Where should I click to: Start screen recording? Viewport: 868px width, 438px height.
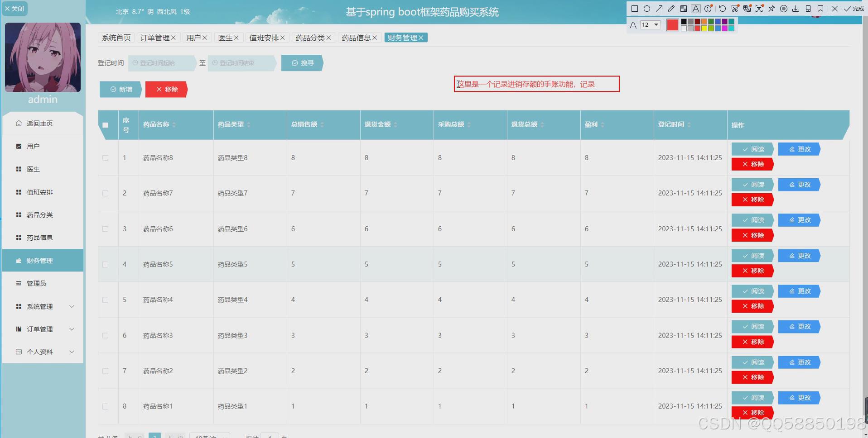pyautogui.click(x=784, y=9)
